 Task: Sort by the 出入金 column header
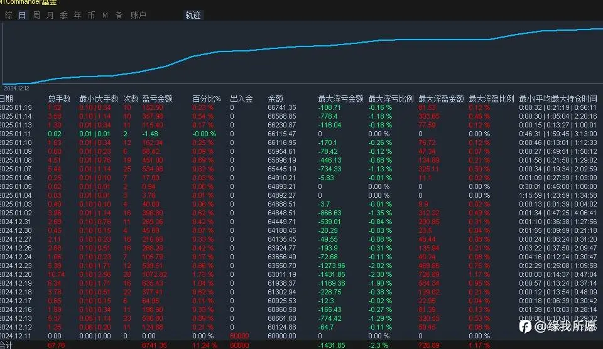click(241, 99)
